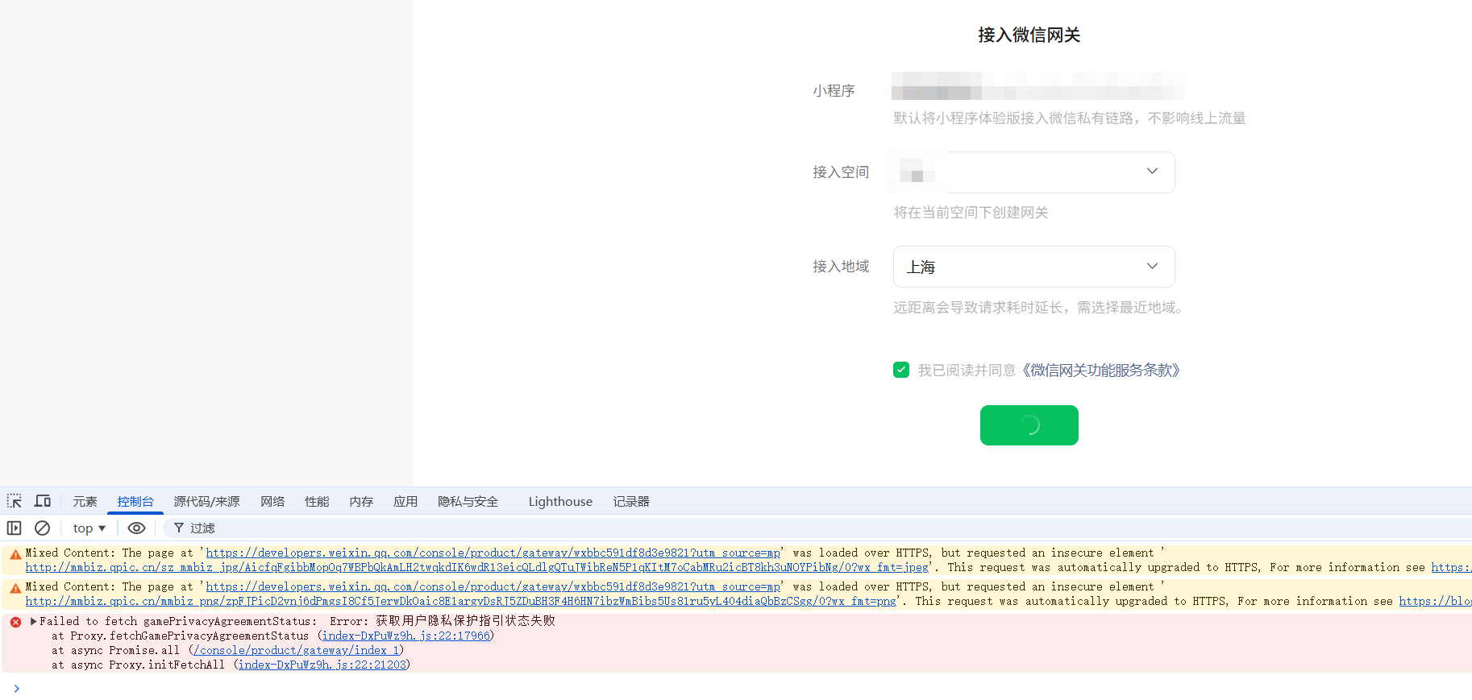This screenshot has width=1472, height=700.
Task: Click first Mixed Content warning triangle icon
Action: click(15, 554)
